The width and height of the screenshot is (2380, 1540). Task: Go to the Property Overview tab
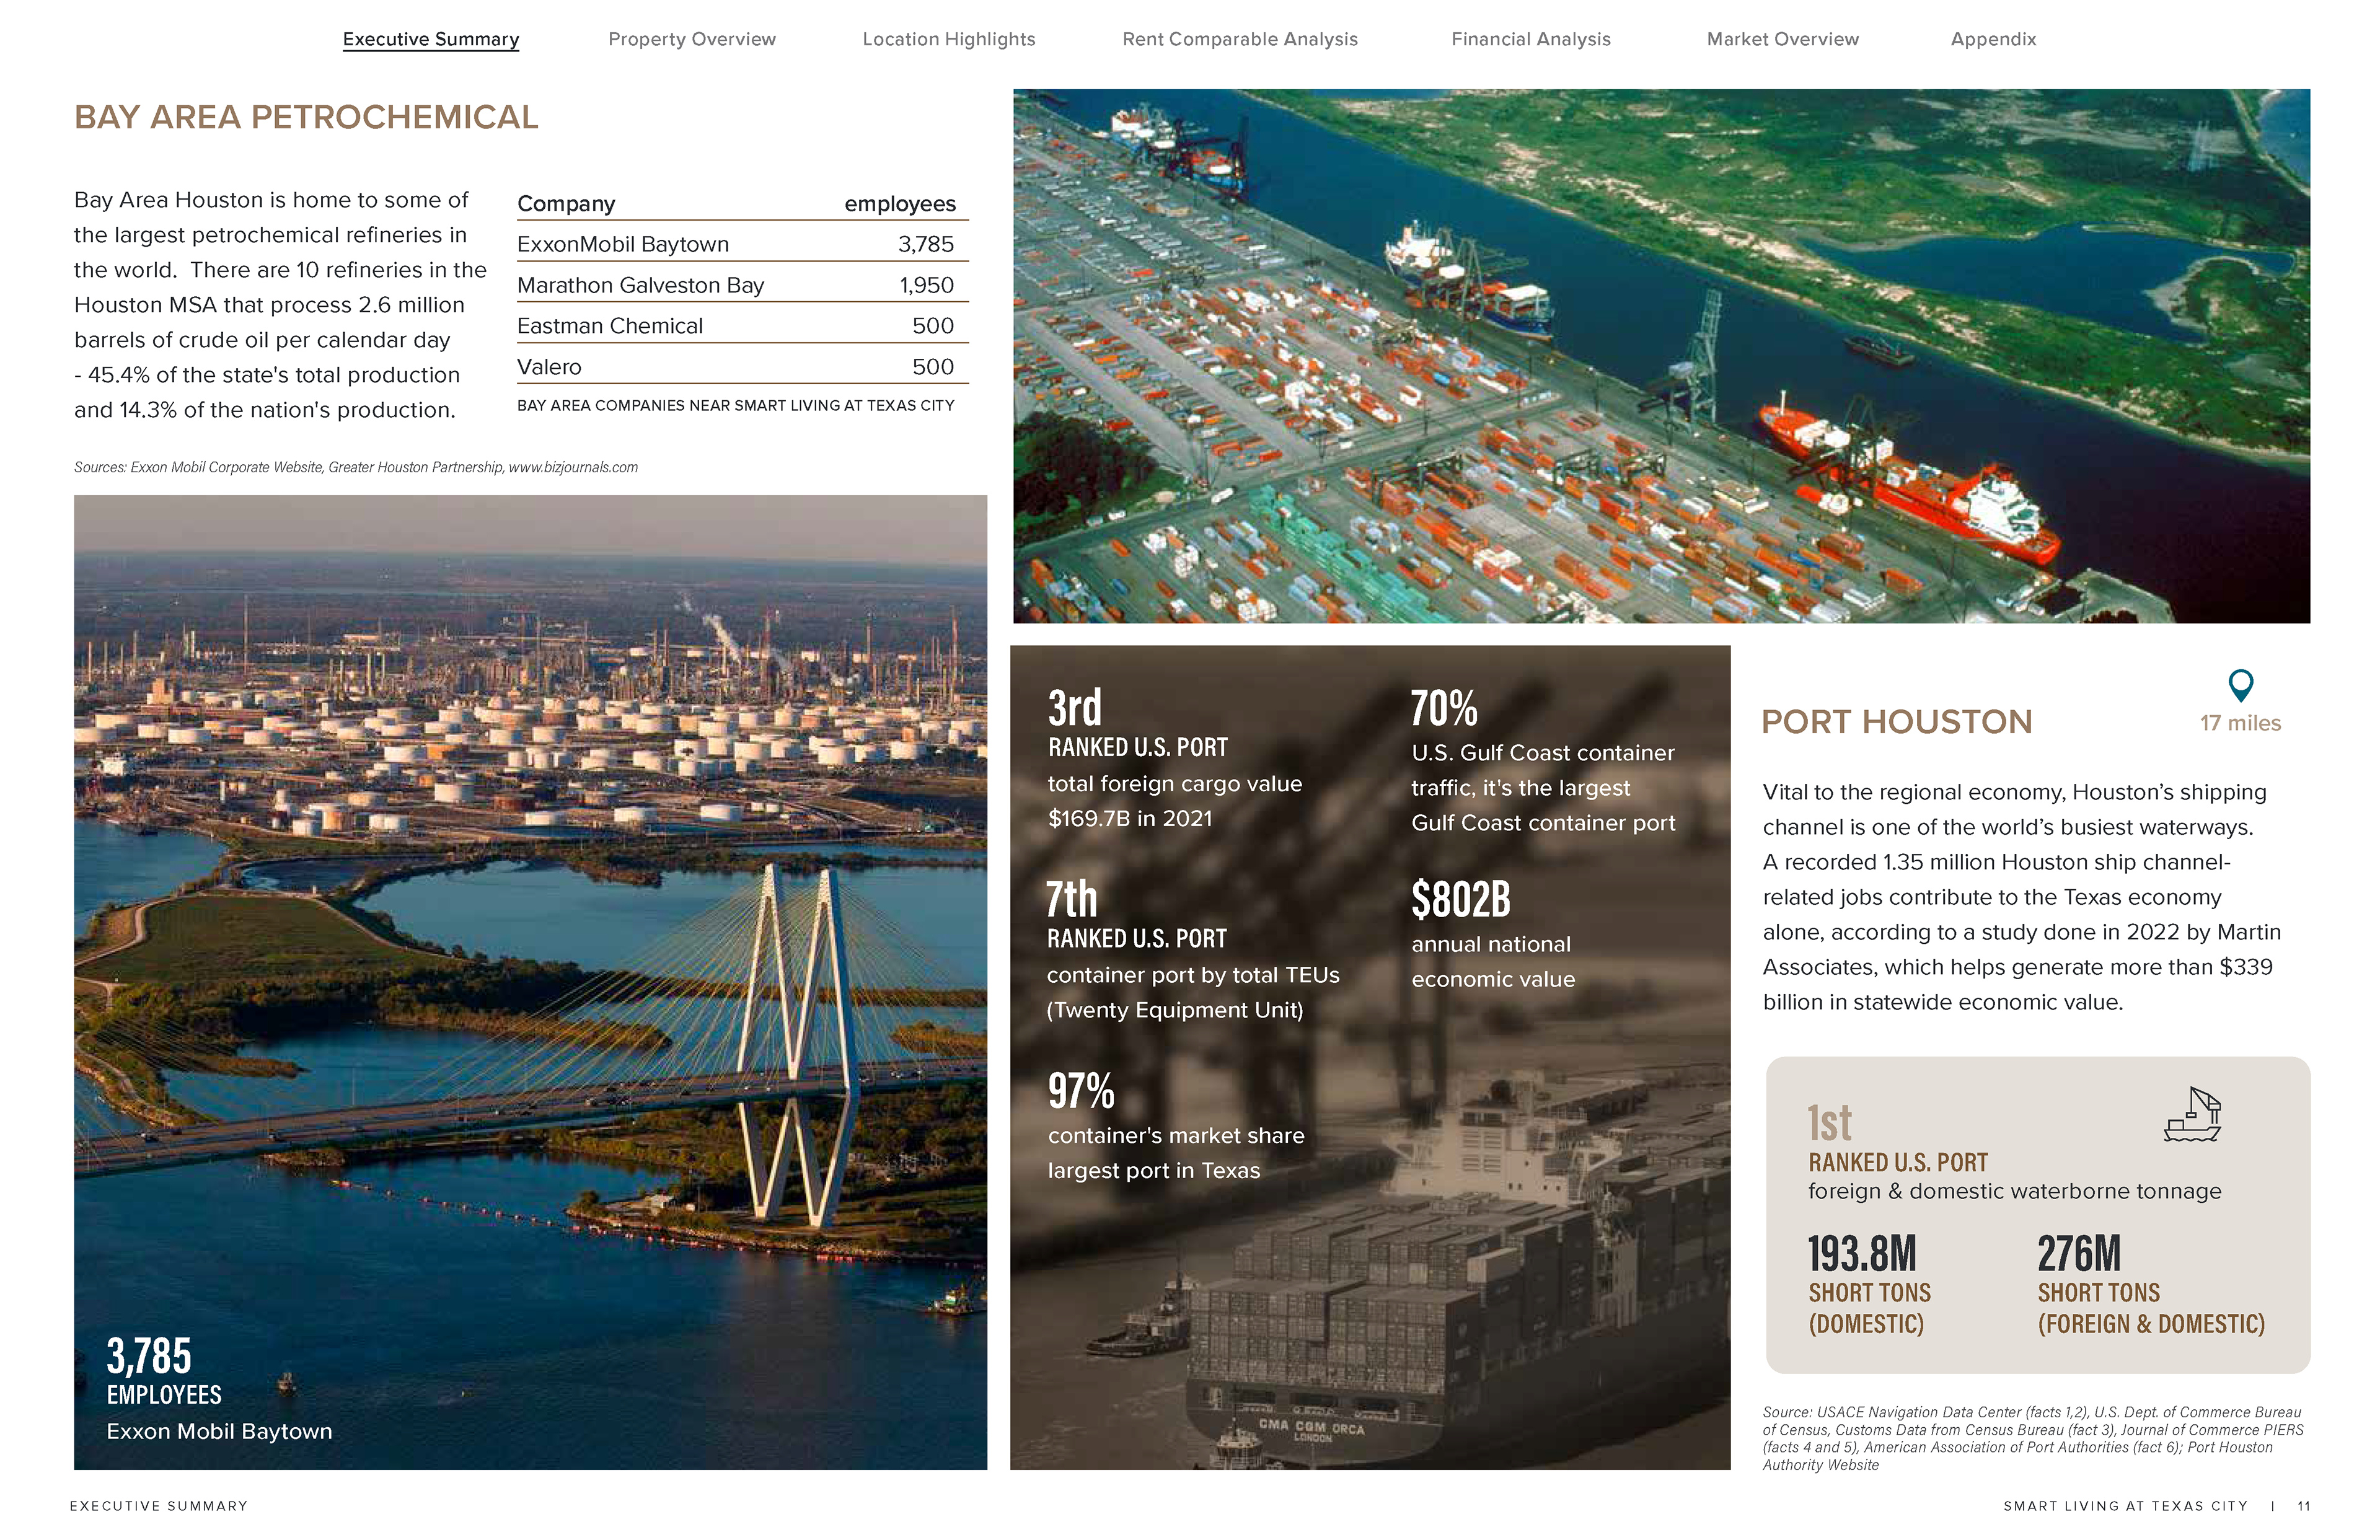coord(692,39)
